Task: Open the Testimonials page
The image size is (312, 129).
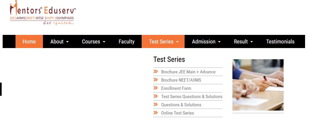Action: coord(280,41)
